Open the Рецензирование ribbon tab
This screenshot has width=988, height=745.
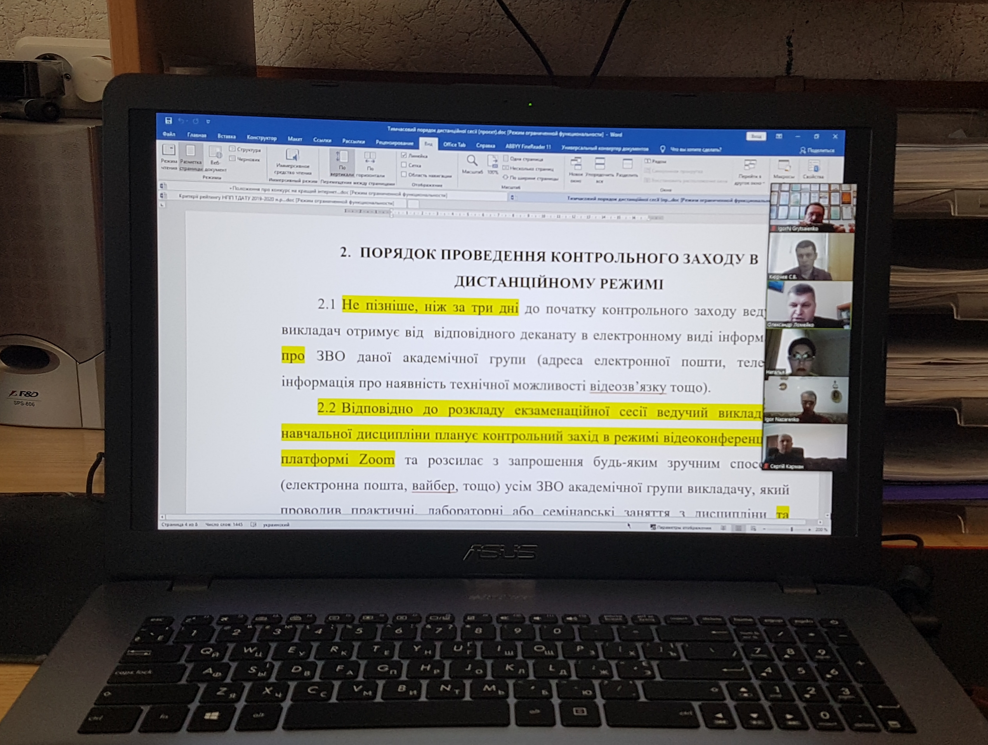tap(394, 142)
